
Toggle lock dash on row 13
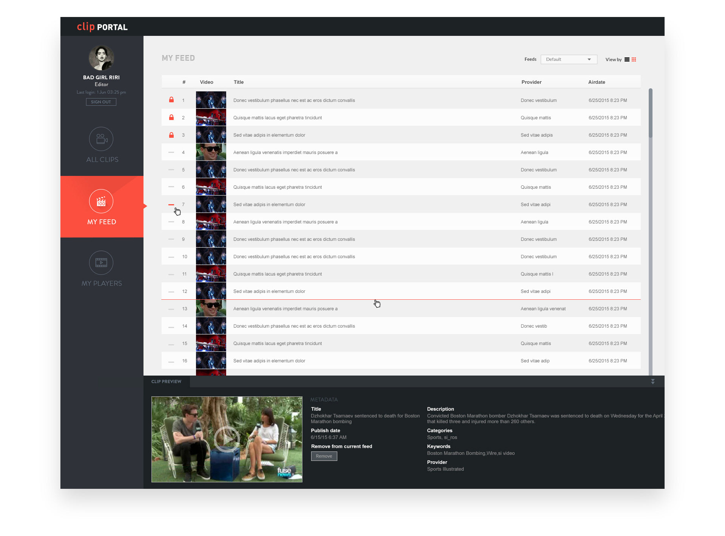(x=171, y=309)
